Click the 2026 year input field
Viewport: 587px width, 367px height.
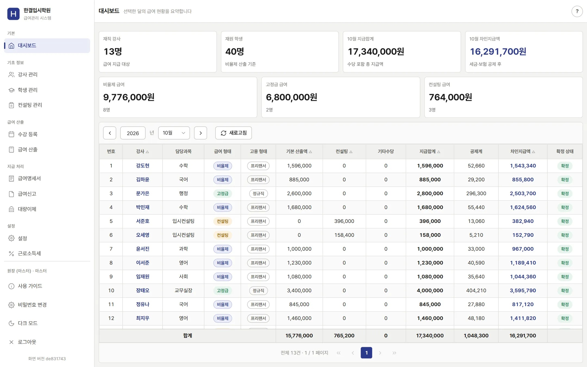click(x=133, y=133)
